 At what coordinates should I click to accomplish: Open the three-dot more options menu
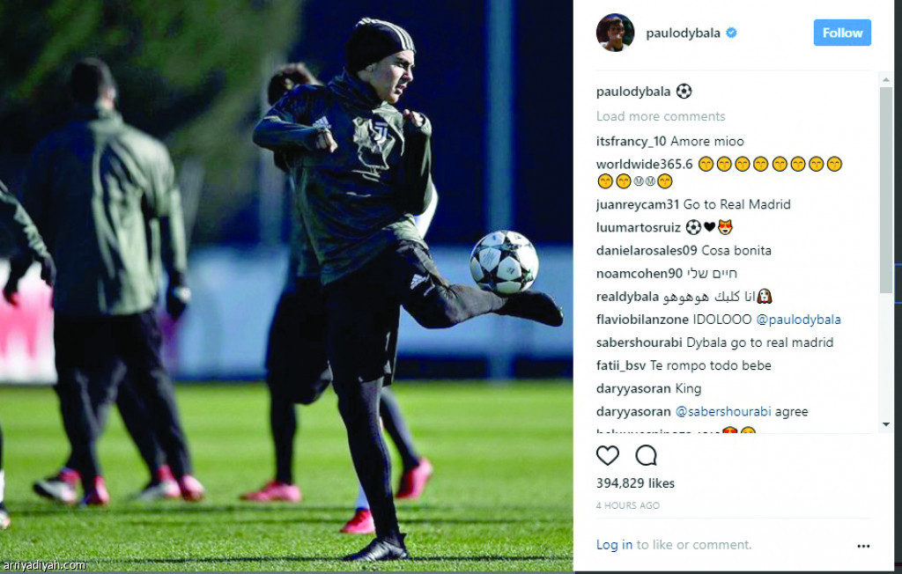point(863,546)
